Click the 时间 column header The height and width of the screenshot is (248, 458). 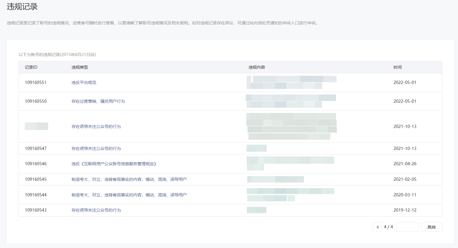pyautogui.click(x=397, y=67)
